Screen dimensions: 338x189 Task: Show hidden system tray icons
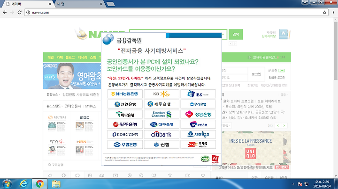tap(293, 184)
